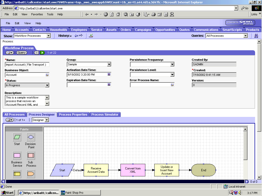Image resolution: width=262 pixels, height=196 pixels.
Task: Open the Opportunities screen tab
Action: pyautogui.click(x=165, y=30)
